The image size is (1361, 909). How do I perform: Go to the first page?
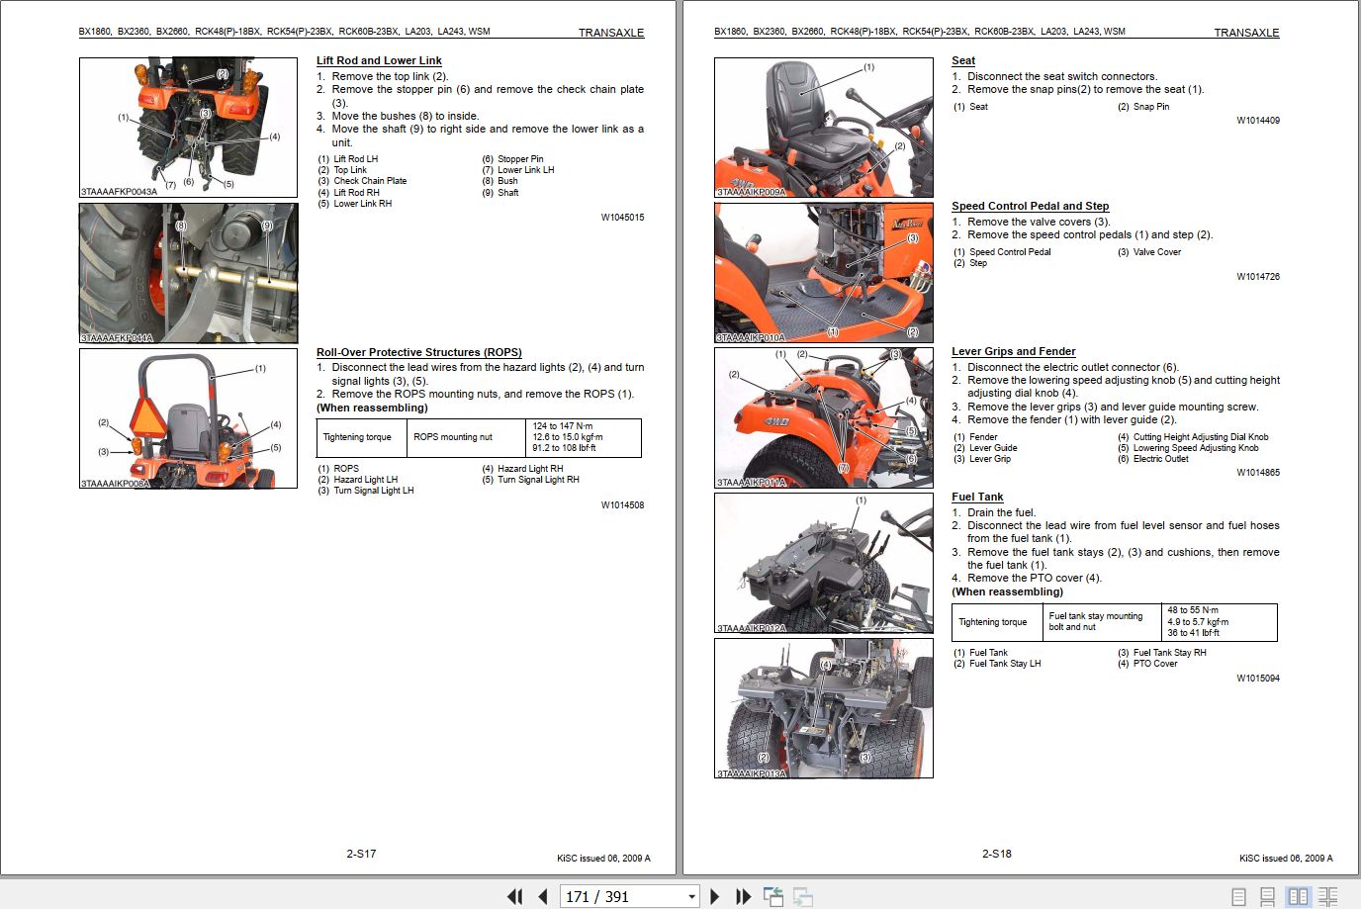[x=514, y=896]
